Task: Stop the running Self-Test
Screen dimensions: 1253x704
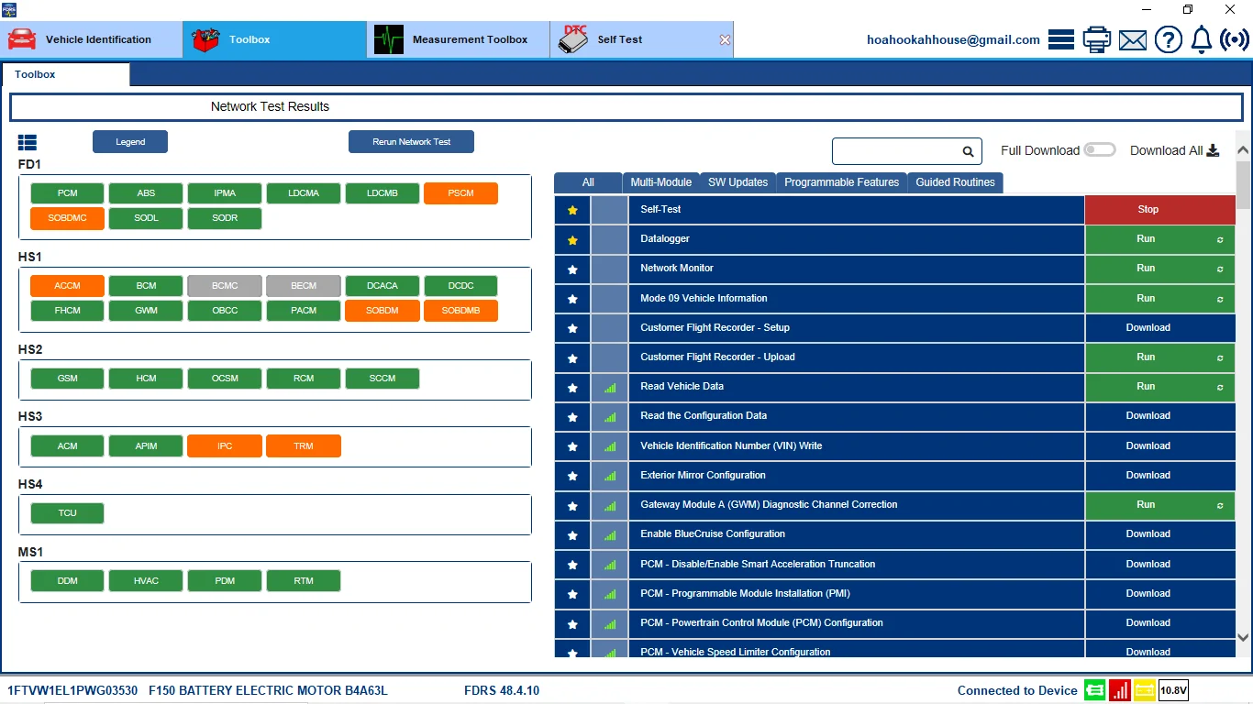Action: point(1160,210)
